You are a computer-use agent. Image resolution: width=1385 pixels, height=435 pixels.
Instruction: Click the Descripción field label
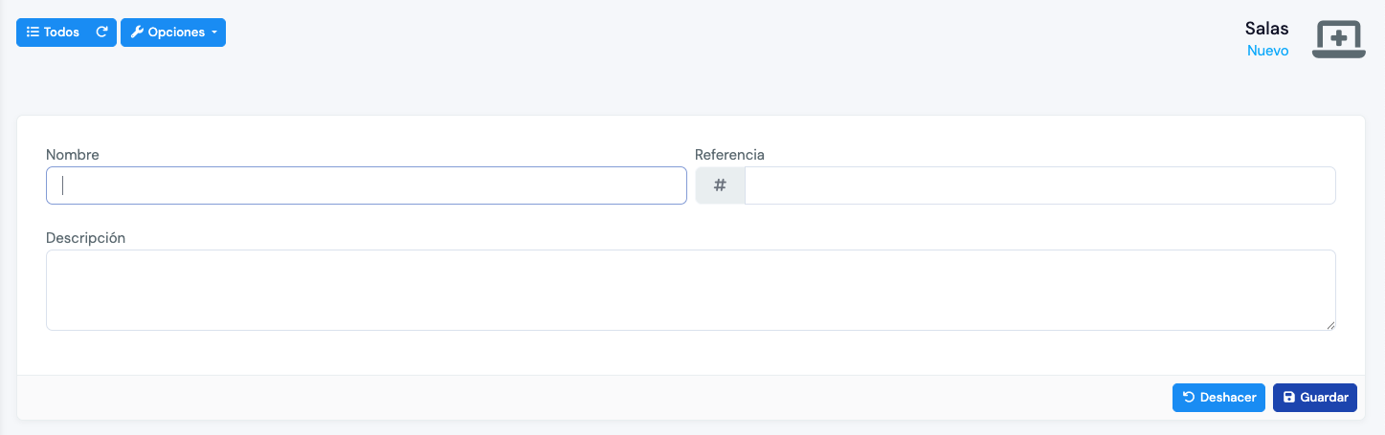(86, 238)
